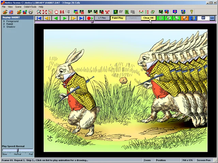Click the red crossed rectangle icon

click(x=50, y=12)
